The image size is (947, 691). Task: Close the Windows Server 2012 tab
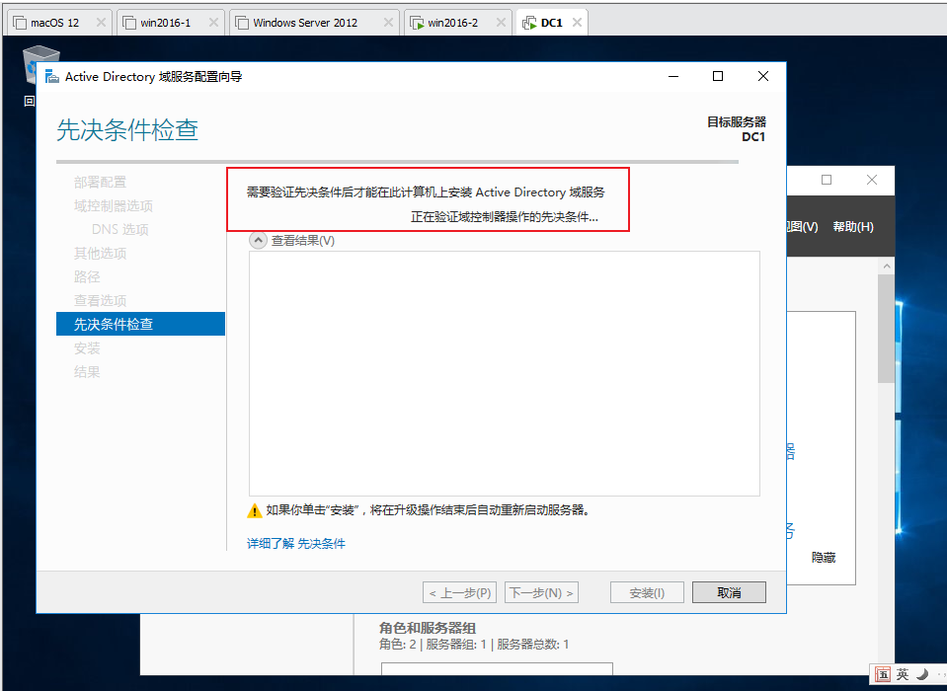pos(388,23)
